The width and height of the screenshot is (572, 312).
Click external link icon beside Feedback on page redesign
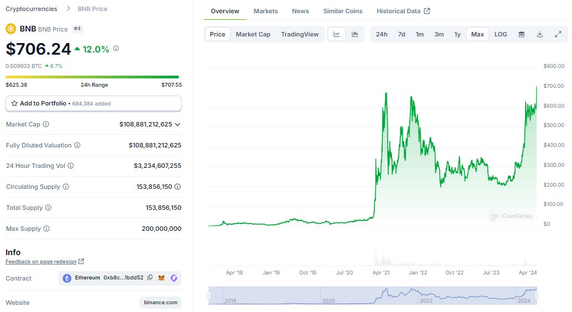coord(81,261)
